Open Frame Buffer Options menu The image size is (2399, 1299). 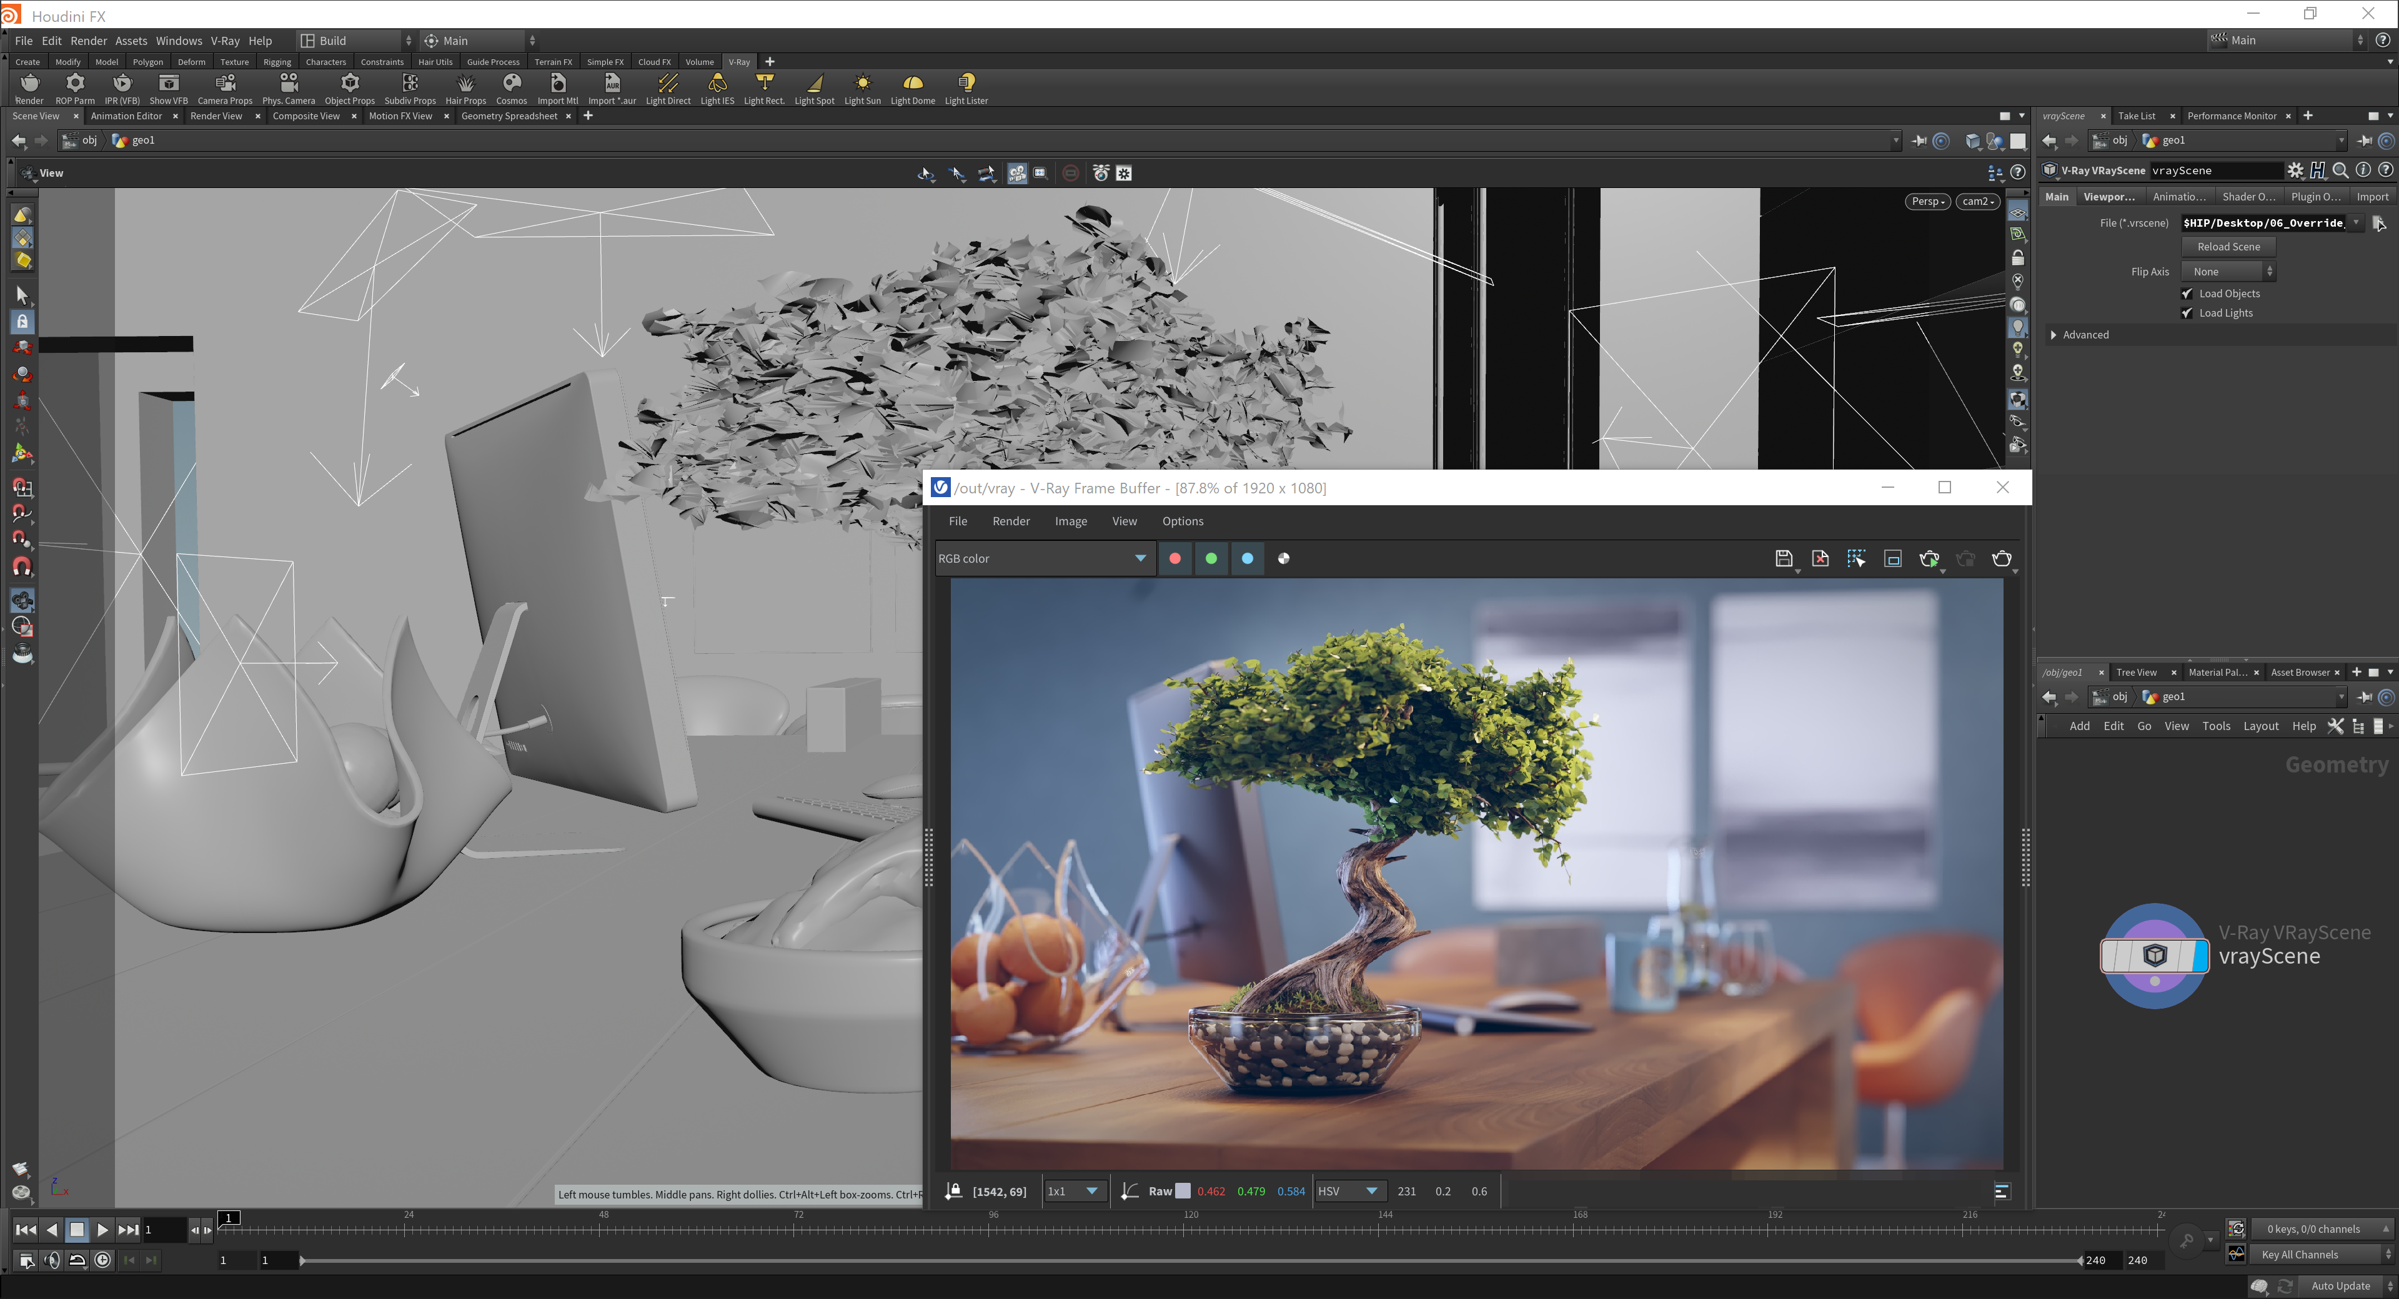point(1183,521)
